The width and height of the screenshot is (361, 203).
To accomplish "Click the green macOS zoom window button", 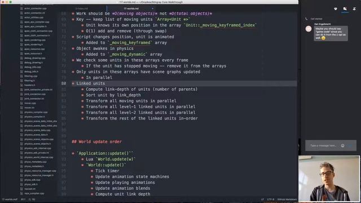I will coord(10,2).
